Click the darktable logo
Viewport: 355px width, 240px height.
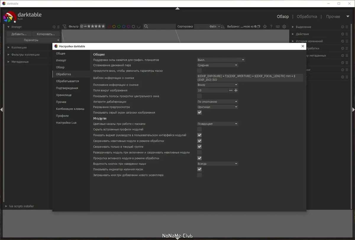pyautogui.click(x=9, y=17)
